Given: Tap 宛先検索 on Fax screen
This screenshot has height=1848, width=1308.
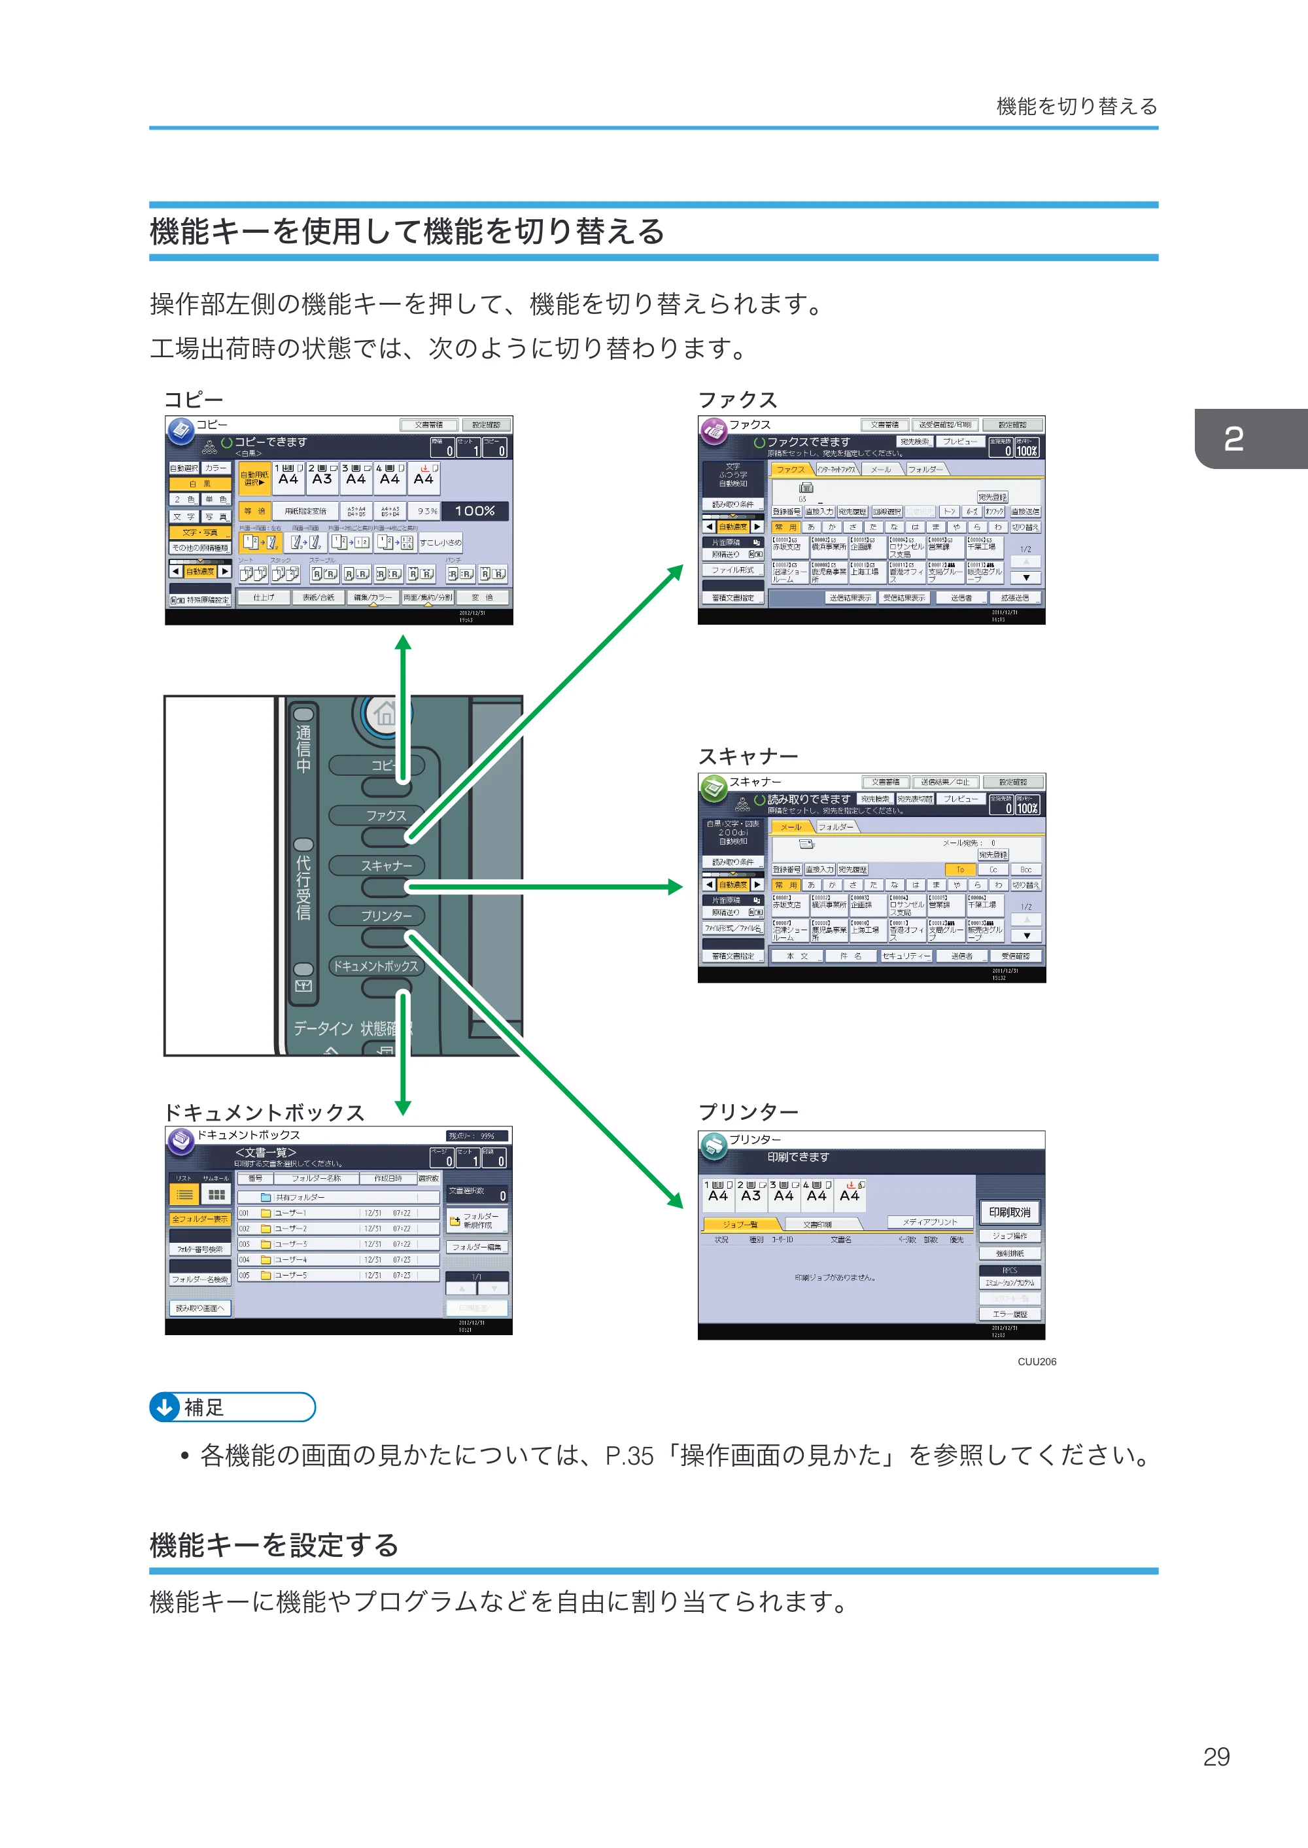Looking at the screenshot, I should point(914,442).
